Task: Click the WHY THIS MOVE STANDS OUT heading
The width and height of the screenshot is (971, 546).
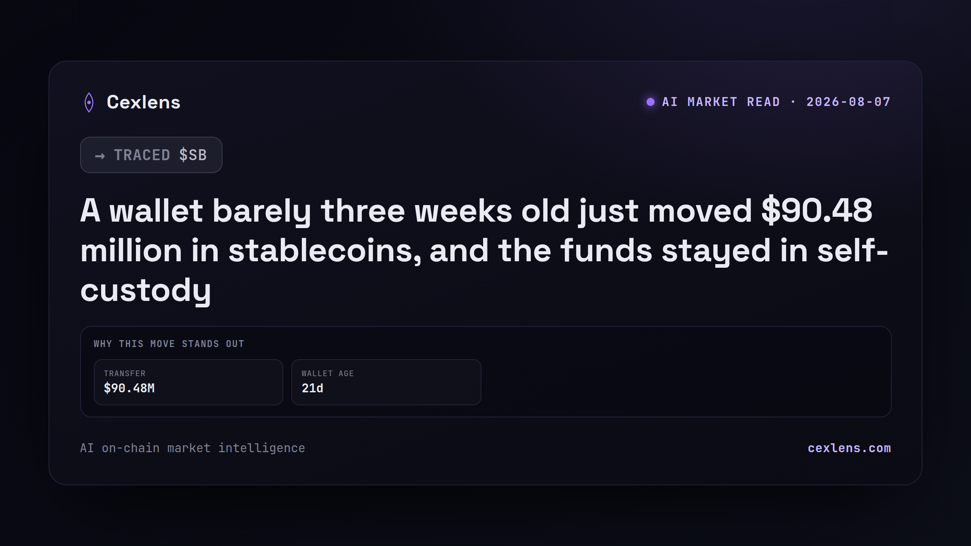Action: (169, 344)
